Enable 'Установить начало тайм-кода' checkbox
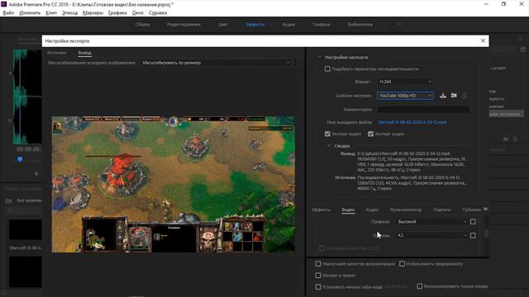Viewport: 529px width, 297px height. pyautogui.click(x=317, y=287)
